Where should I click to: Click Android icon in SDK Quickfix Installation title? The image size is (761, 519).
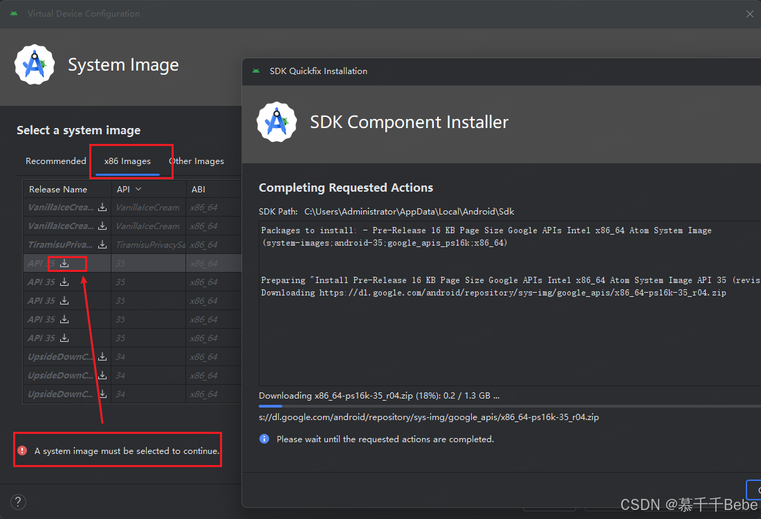point(256,71)
